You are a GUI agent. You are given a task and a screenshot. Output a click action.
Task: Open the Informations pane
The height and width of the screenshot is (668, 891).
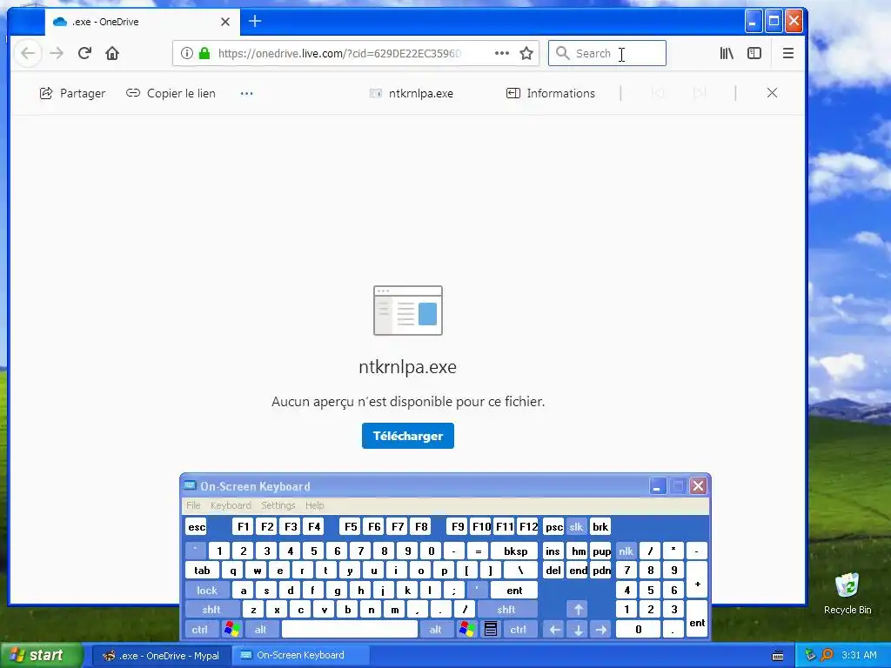[x=551, y=93]
